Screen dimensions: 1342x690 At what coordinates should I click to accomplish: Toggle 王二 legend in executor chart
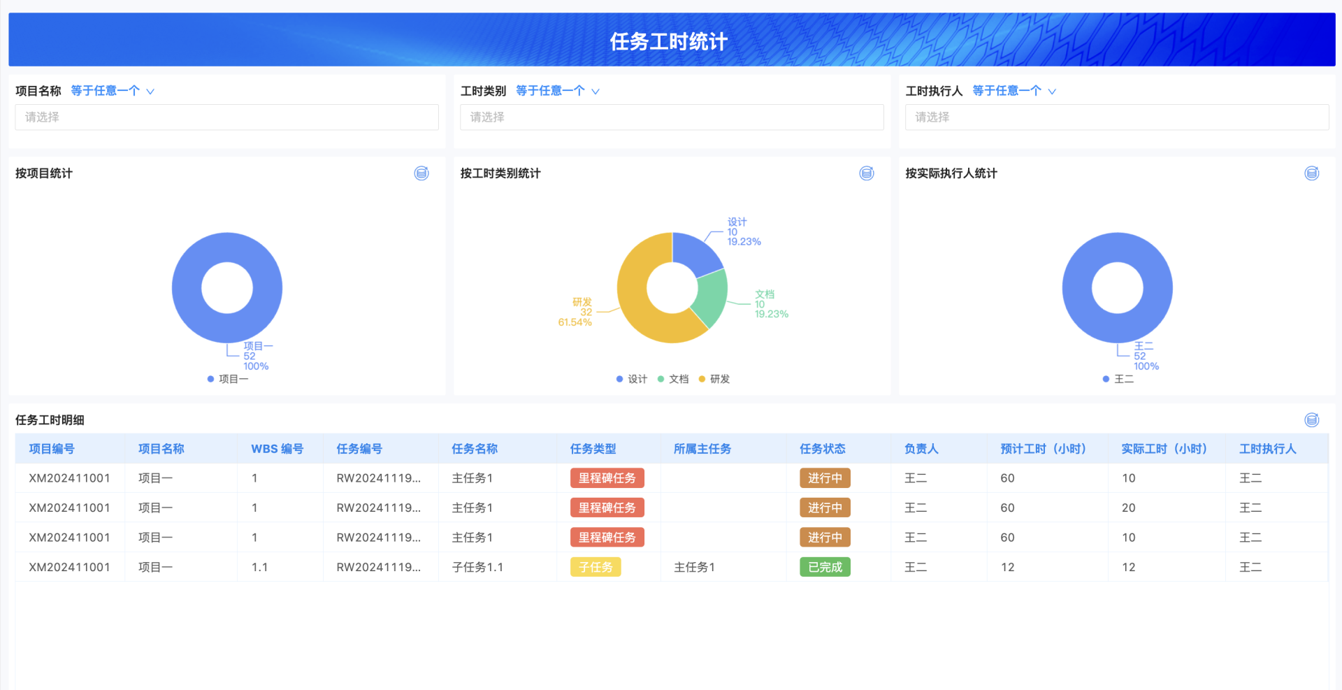pos(1118,379)
